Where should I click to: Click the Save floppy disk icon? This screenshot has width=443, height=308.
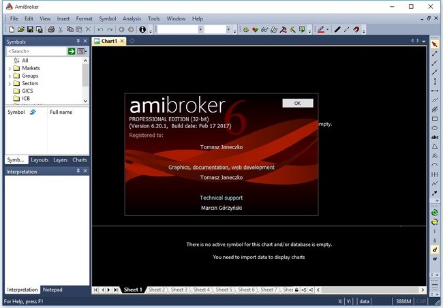pyautogui.click(x=30, y=29)
